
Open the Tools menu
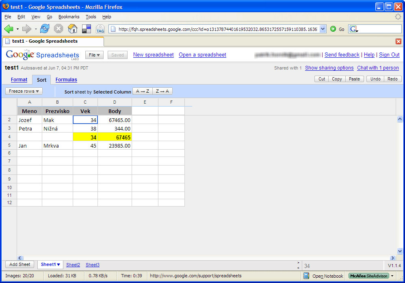click(91, 17)
